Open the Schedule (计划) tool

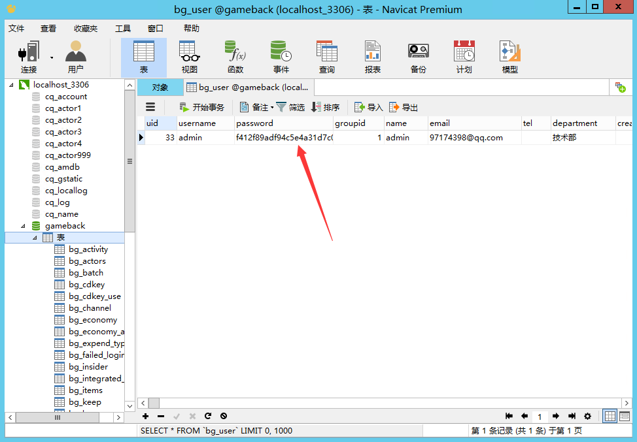464,57
